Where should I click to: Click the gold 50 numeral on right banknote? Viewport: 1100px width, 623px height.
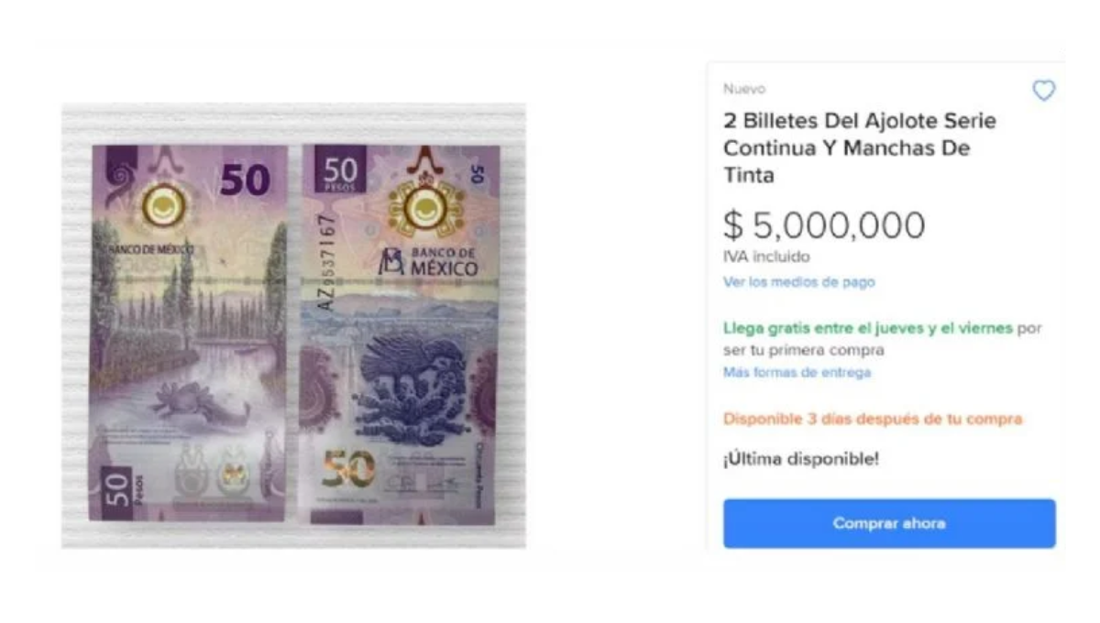[347, 469]
